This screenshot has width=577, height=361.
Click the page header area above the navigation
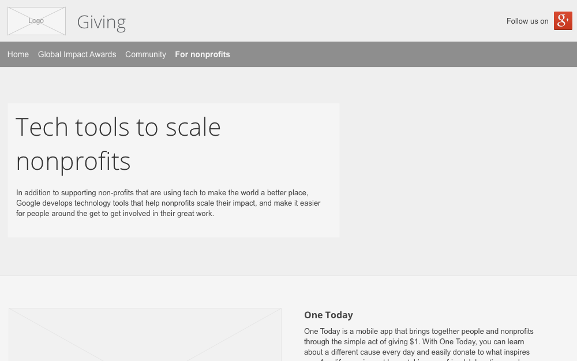(x=288, y=21)
